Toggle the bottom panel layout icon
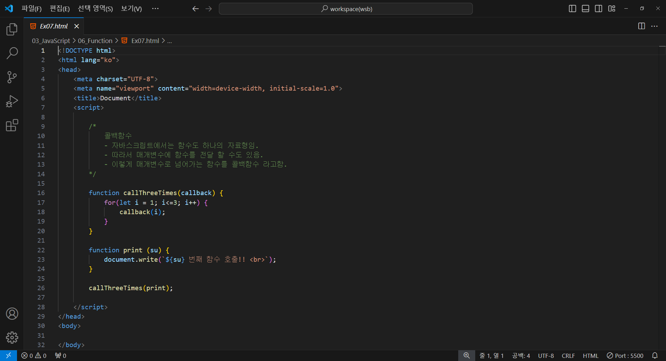 pos(586,9)
